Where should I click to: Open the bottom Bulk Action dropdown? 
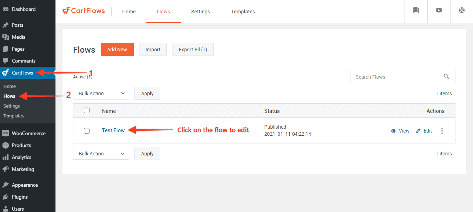coord(101,153)
